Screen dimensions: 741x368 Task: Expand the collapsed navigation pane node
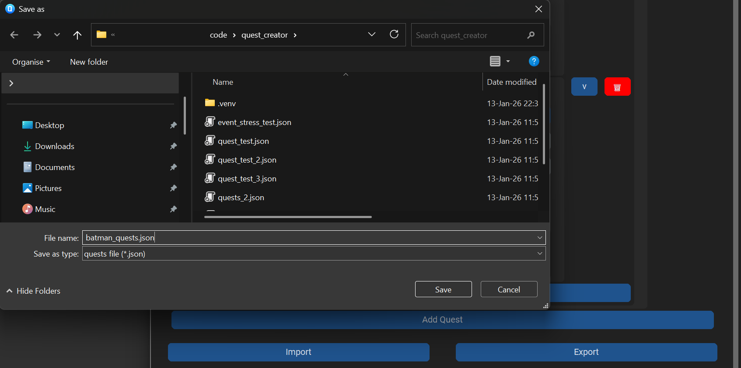click(11, 83)
